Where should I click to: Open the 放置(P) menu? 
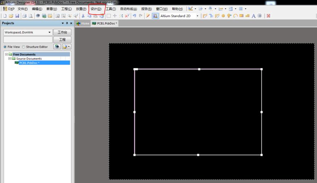[81, 9]
